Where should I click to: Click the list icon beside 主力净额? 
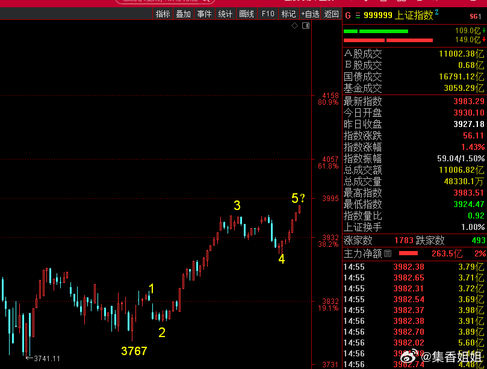(x=388, y=253)
